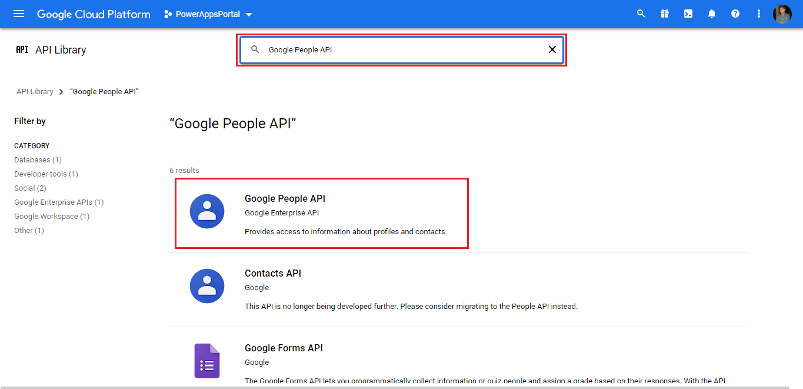Filter by Google Enterprise APIs category
Viewport: 803px width, 389px height.
(x=59, y=202)
